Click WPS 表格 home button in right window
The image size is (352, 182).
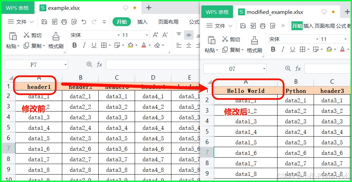click(217, 12)
